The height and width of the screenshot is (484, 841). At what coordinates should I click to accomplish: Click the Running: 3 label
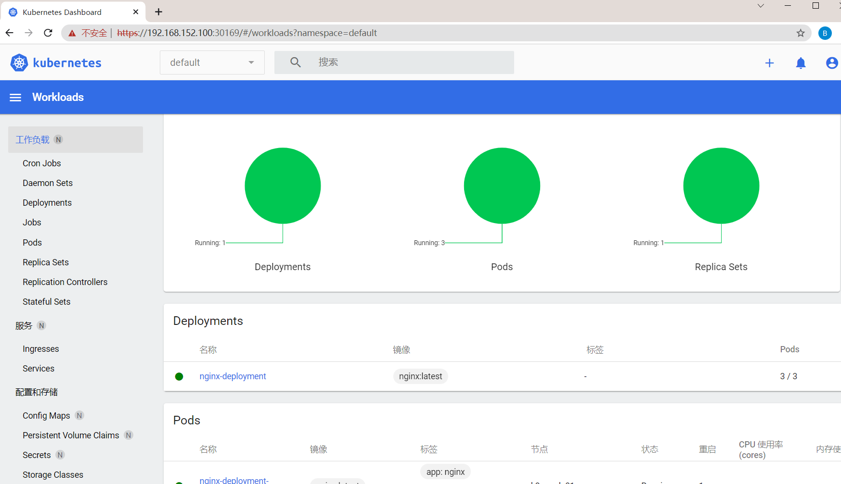tap(429, 243)
